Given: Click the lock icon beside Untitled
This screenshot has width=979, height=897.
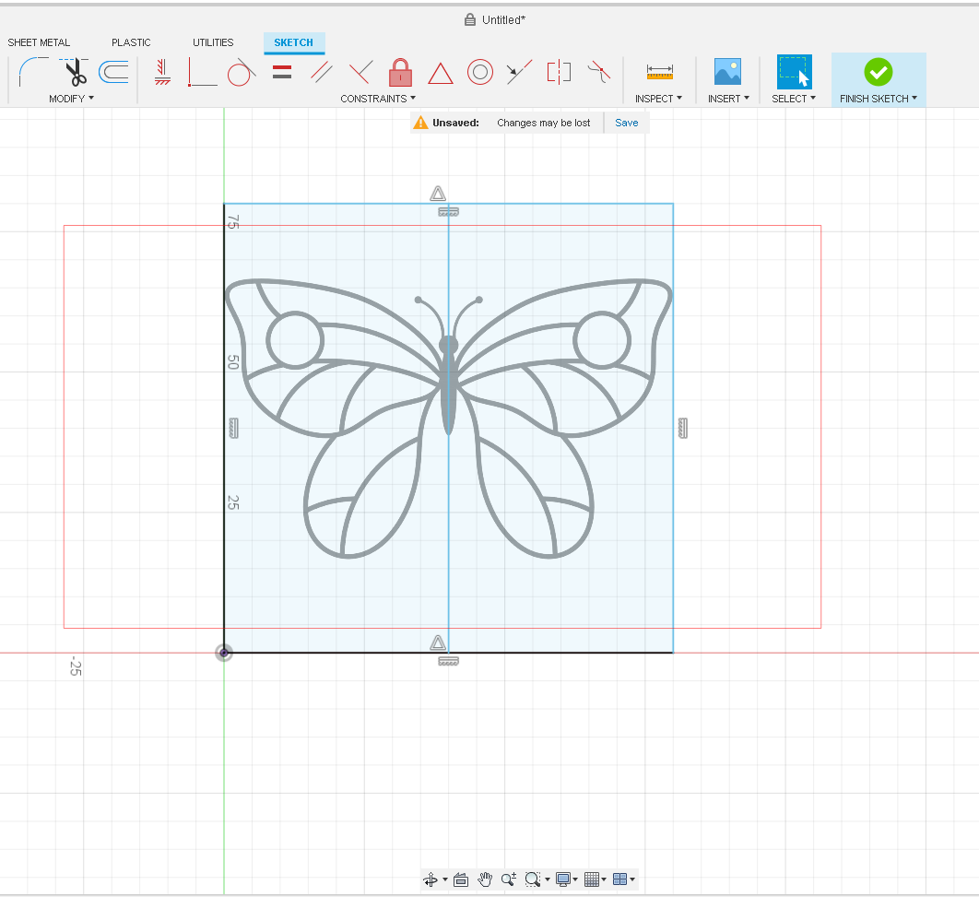Looking at the screenshot, I should coord(470,20).
